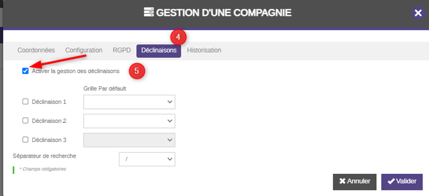
Task: Uncheck Activer la gestion des déclinaisons
Action: [x=26, y=71]
